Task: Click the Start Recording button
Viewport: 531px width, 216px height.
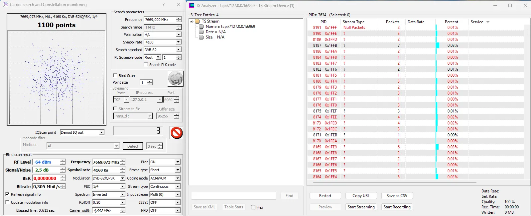Action: 397,207
